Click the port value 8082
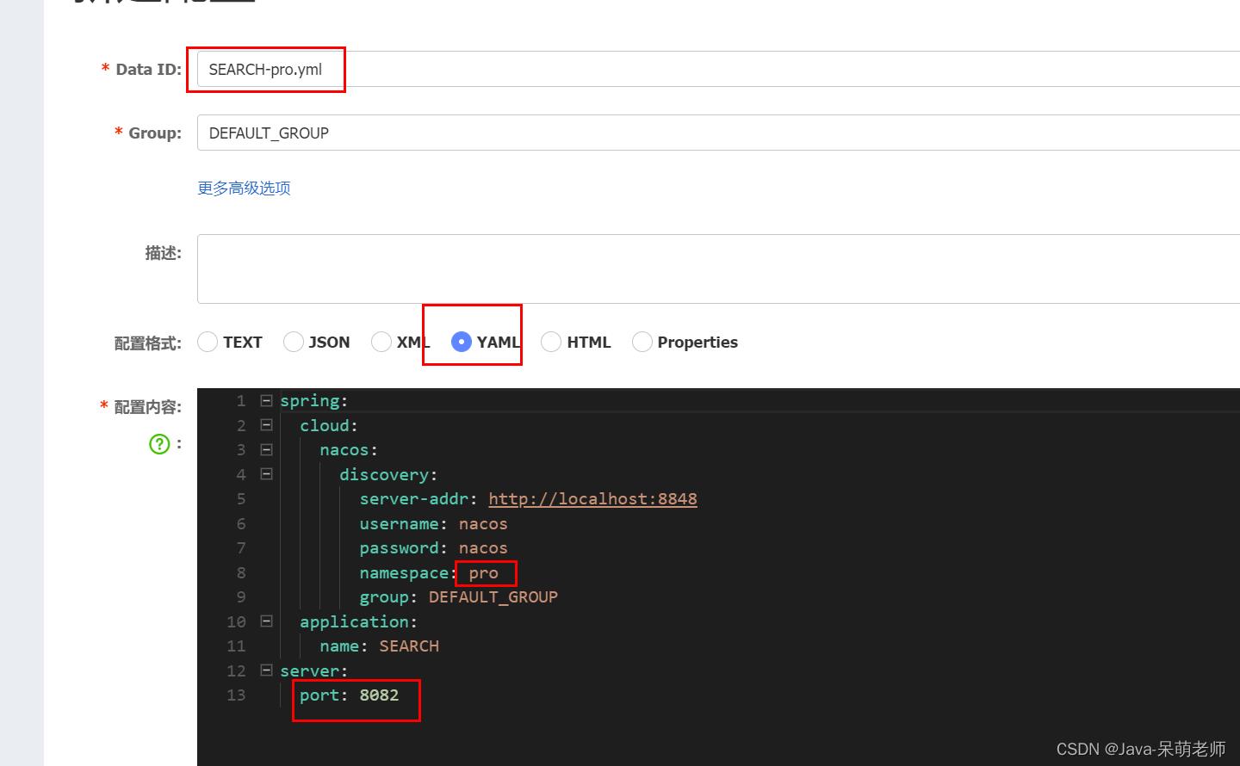The height and width of the screenshot is (766, 1240). (379, 695)
